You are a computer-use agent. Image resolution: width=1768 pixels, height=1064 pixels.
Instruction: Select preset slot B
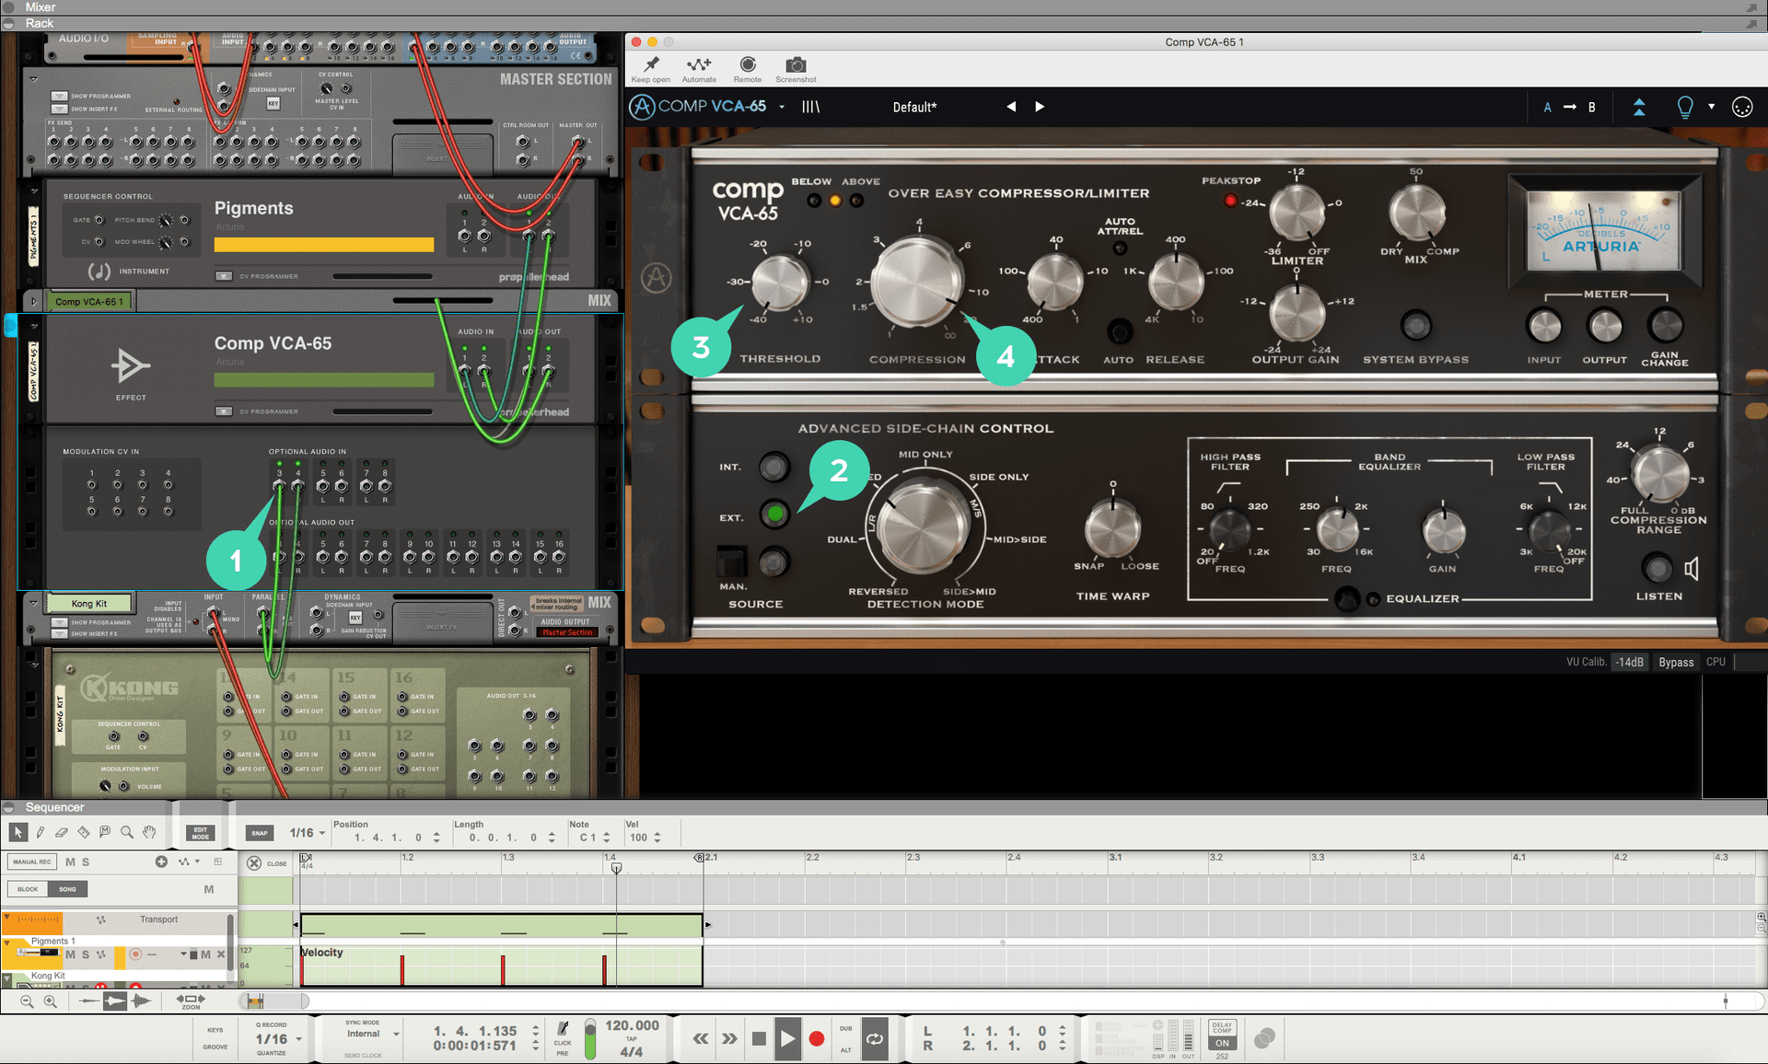click(x=1591, y=107)
